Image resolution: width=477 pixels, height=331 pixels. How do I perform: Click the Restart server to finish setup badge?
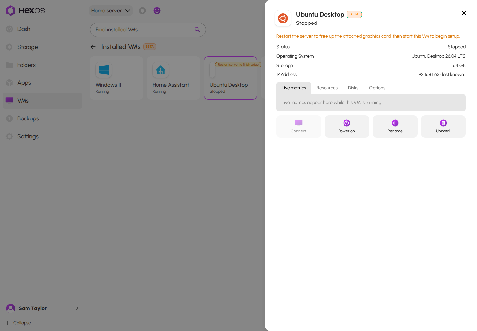(x=238, y=65)
